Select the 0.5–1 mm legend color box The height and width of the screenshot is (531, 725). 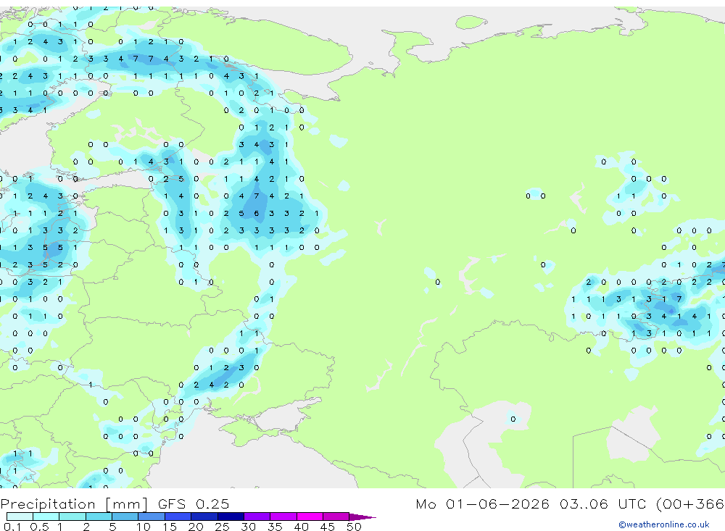pos(46,517)
